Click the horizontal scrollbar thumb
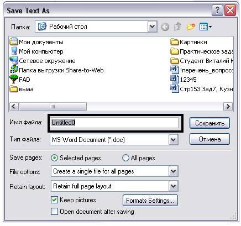Screen dimensions: 241x226 tap(53, 107)
